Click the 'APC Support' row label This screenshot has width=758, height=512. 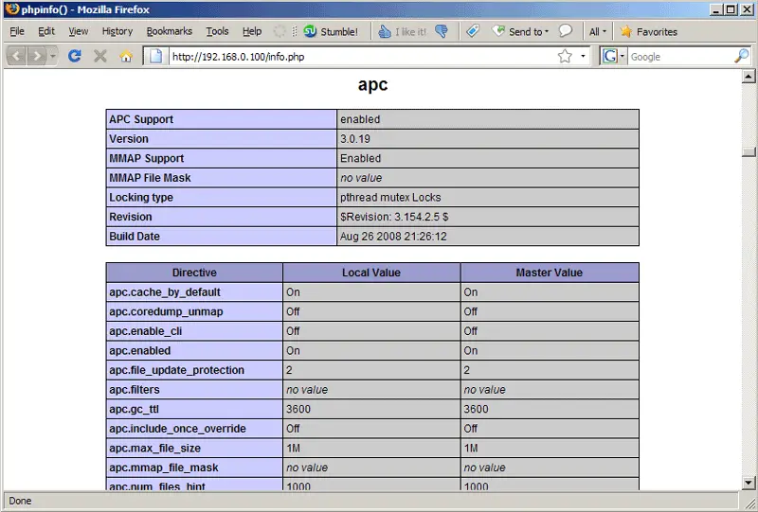coord(141,119)
